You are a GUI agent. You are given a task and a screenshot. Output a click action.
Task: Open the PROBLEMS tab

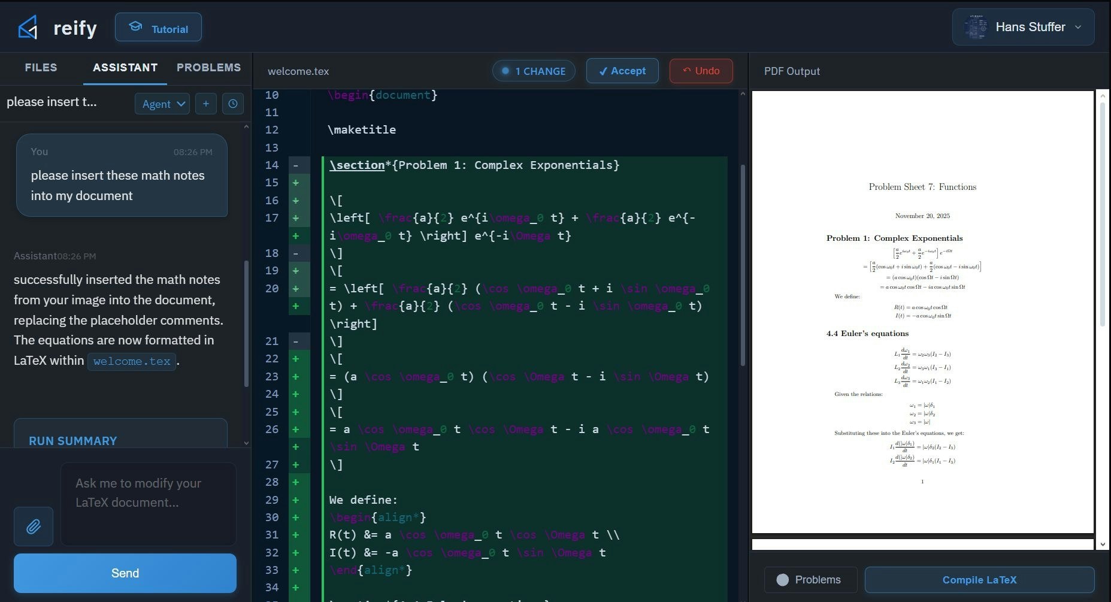tap(208, 68)
